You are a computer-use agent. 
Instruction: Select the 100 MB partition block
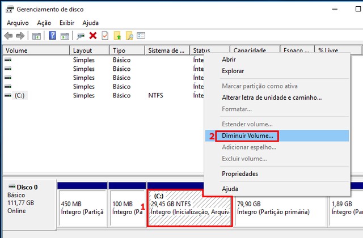[x=127, y=208]
